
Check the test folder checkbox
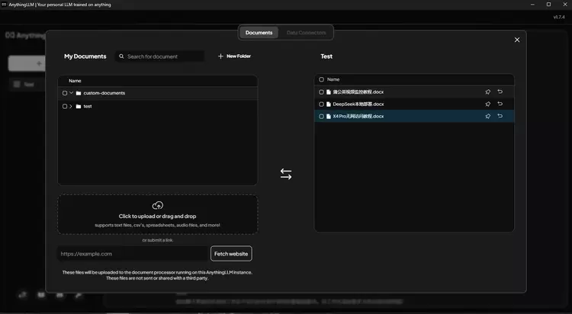(x=65, y=106)
